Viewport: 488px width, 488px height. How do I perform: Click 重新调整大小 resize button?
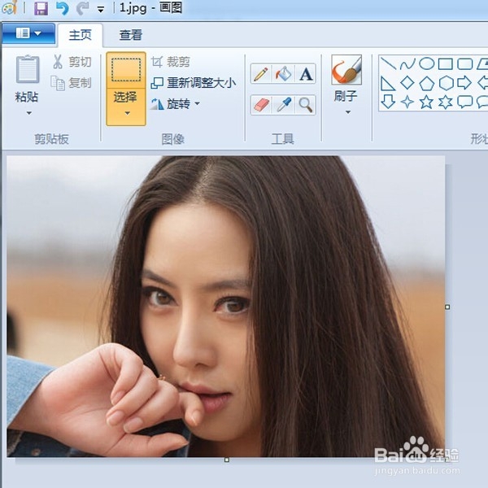coord(193,83)
